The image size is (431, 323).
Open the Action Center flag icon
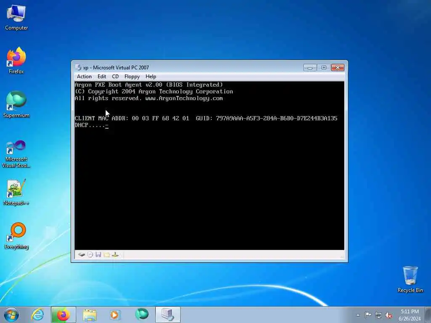(x=368, y=315)
